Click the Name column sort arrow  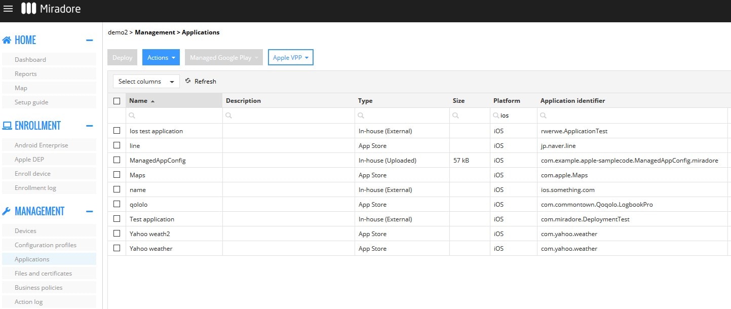(152, 101)
